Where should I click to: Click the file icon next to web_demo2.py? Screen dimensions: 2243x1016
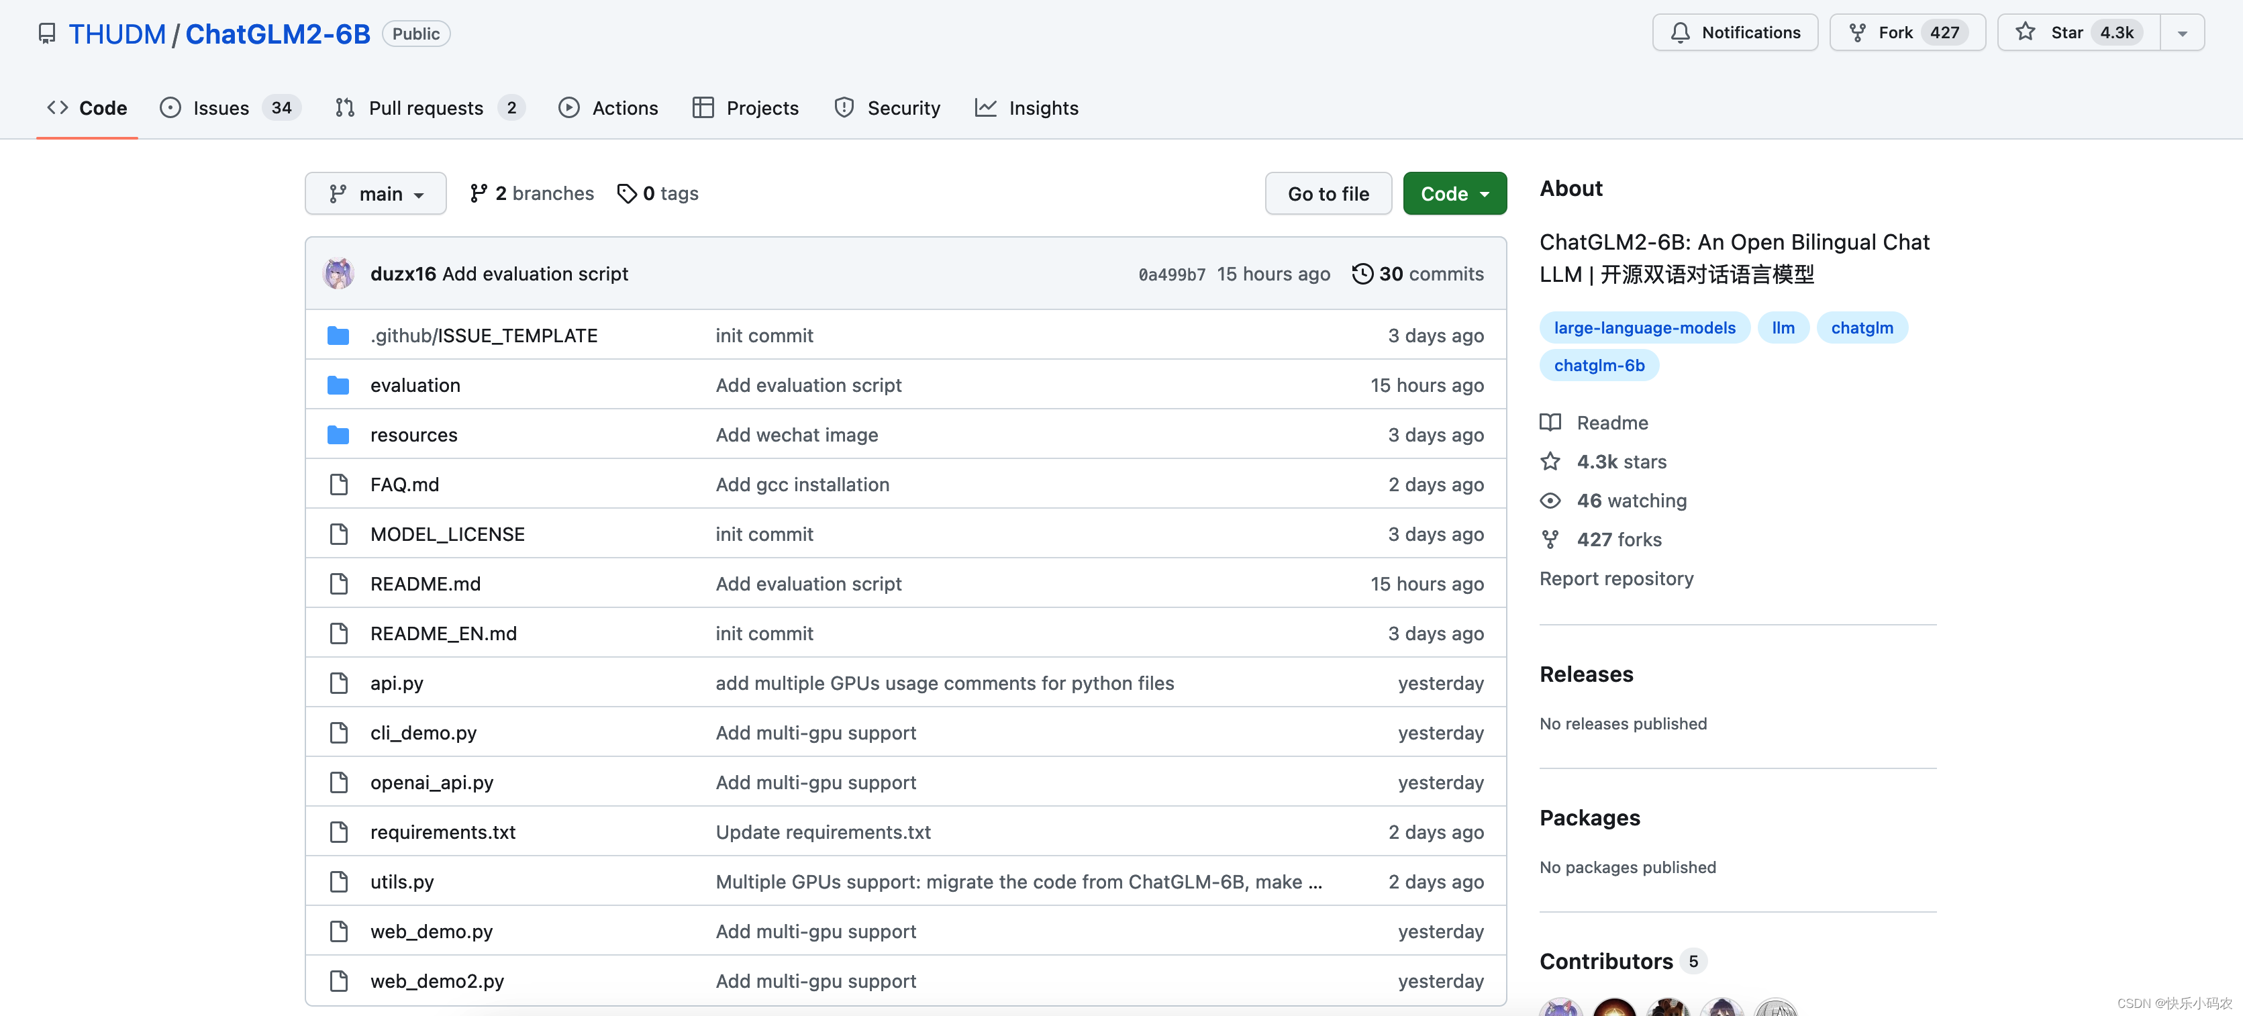[x=339, y=981]
